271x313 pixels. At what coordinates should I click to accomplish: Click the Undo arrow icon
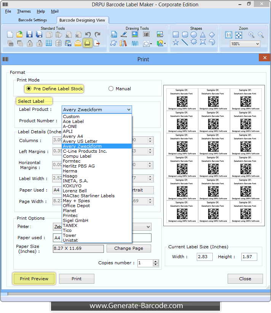(x=88, y=35)
